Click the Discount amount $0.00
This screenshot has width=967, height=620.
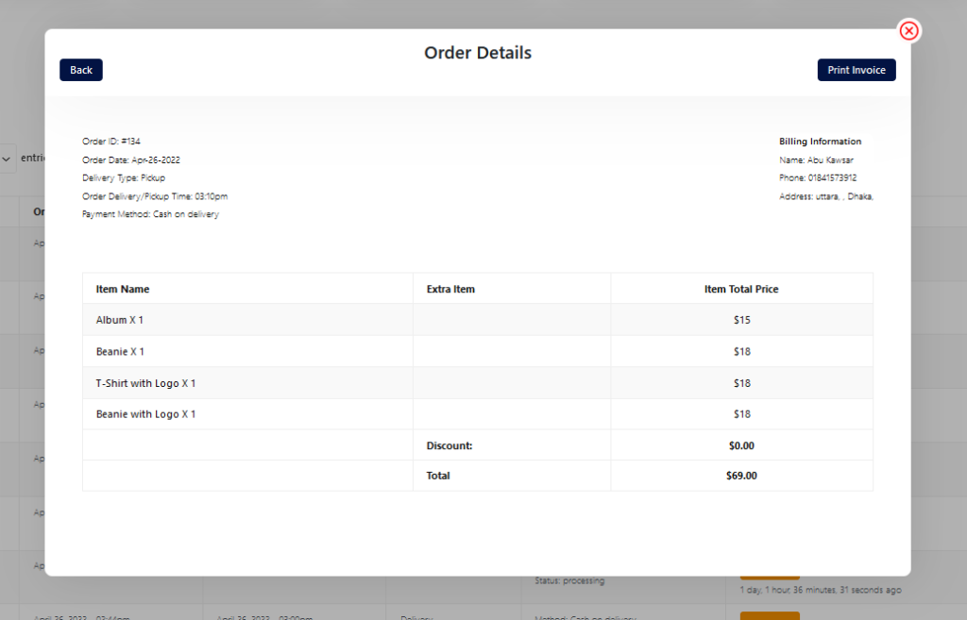click(x=741, y=445)
